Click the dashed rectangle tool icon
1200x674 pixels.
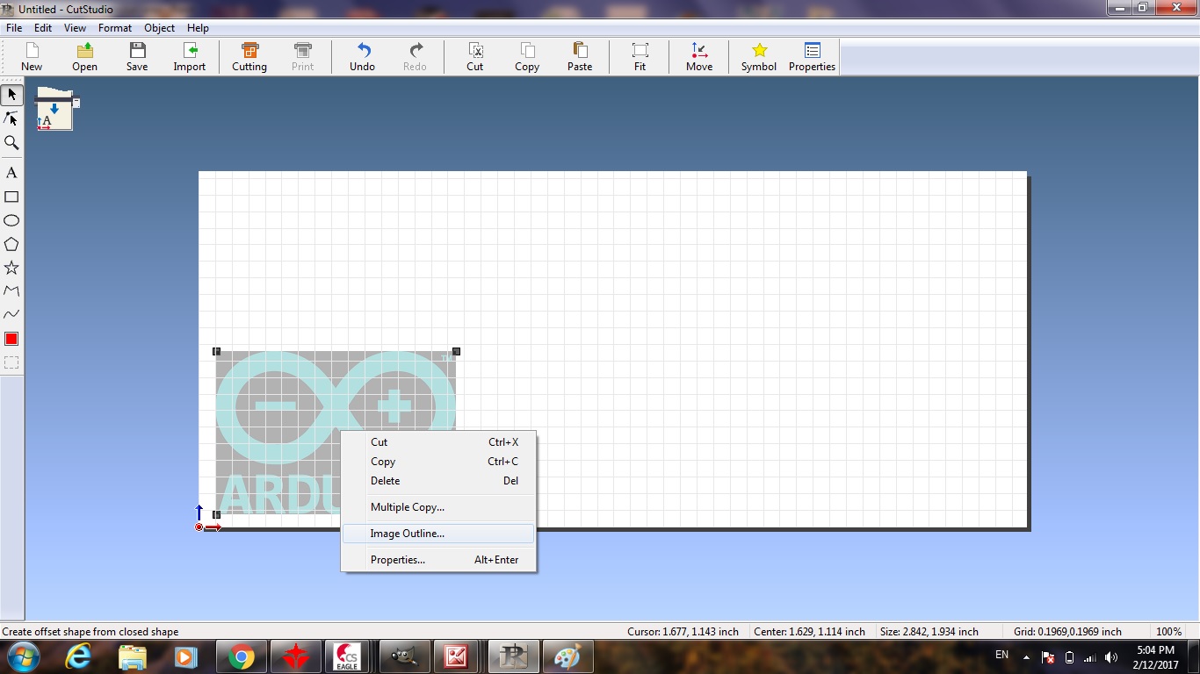point(11,362)
